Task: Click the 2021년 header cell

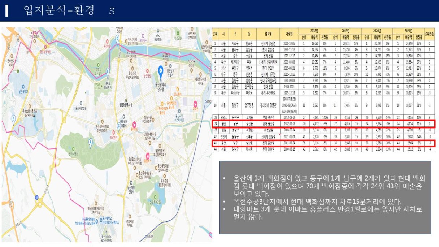Action: click(409, 31)
